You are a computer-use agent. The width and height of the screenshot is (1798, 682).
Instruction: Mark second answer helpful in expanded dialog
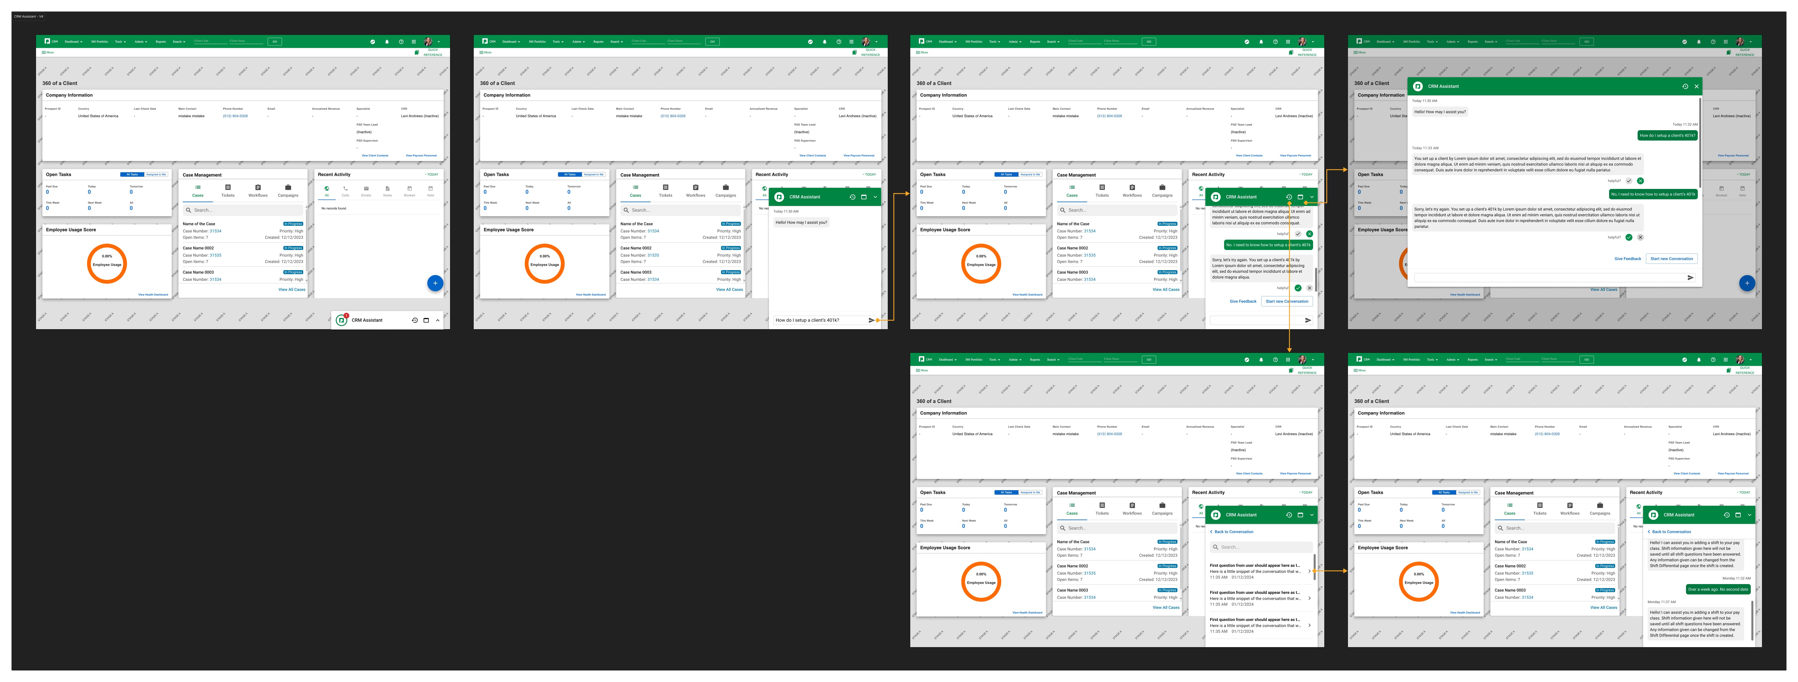coord(1628,237)
